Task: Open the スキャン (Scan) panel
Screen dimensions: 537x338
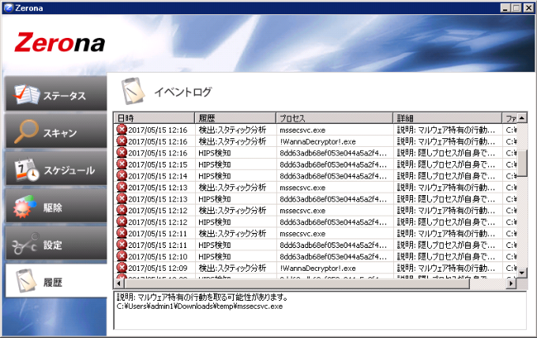Action: pyautogui.click(x=56, y=131)
